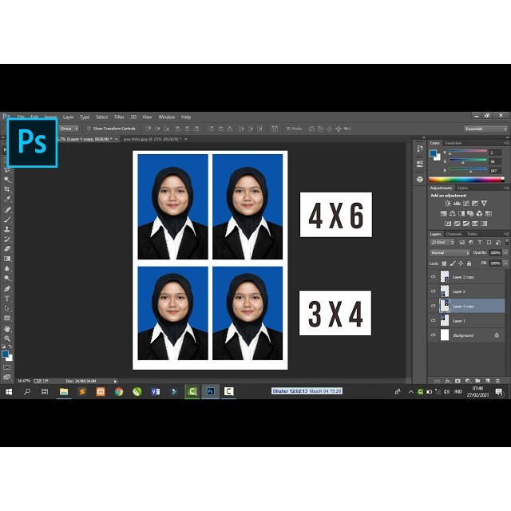Open the 3D panel cube icon
The width and height of the screenshot is (511, 511).
pyautogui.click(x=420, y=179)
